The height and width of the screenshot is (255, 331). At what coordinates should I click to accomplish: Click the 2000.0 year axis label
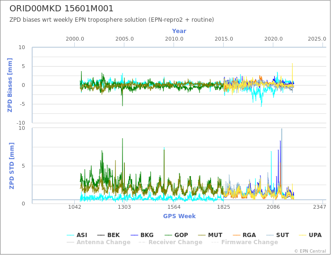coord(75,39)
